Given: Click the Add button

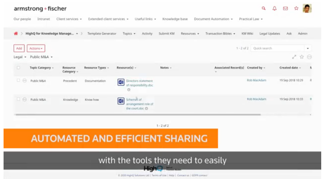Looking at the screenshot, I should click(19, 48).
